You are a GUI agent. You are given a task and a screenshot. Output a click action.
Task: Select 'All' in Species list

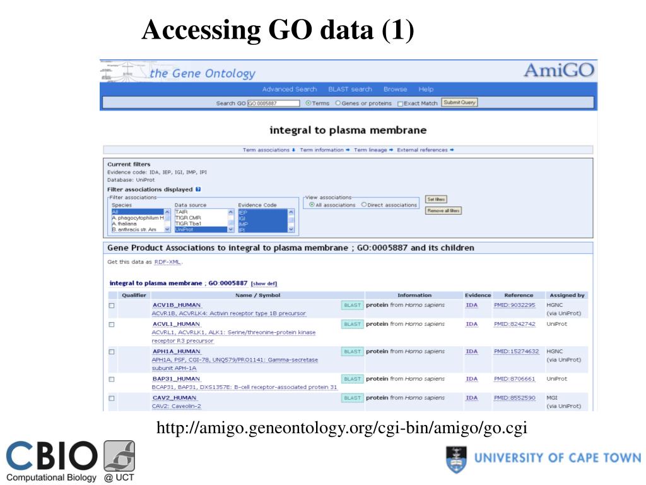point(138,212)
